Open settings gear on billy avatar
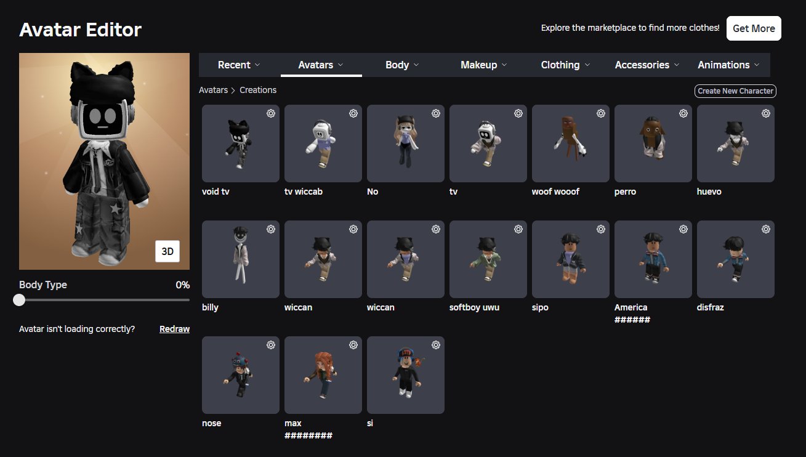This screenshot has height=457, width=806. coord(271,229)
